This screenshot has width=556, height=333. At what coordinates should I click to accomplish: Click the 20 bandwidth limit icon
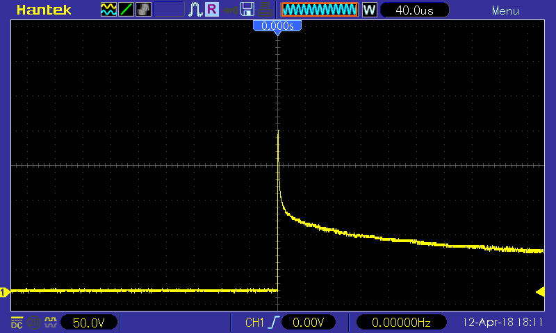(x=33, y=323)
